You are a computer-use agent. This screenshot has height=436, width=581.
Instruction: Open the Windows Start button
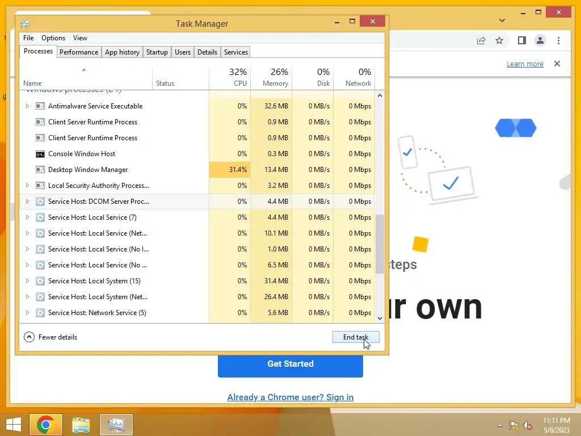[14, 425]
